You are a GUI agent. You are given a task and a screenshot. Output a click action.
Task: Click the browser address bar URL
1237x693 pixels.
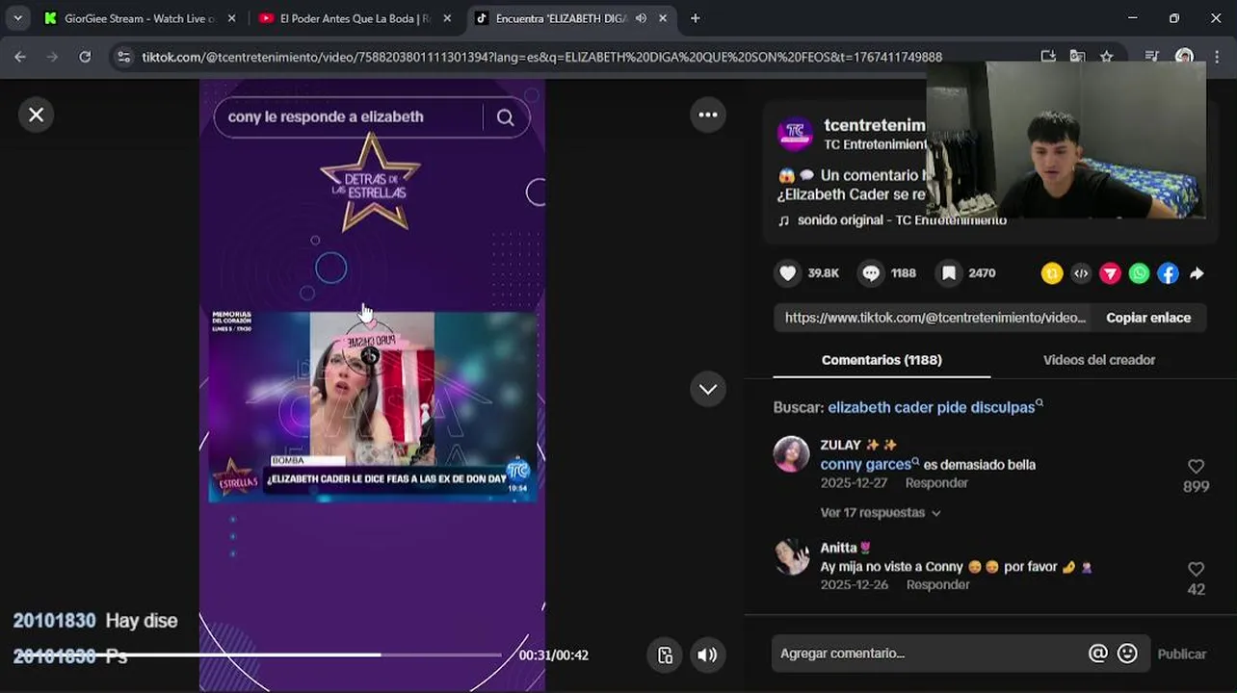(x=541, y=57)
